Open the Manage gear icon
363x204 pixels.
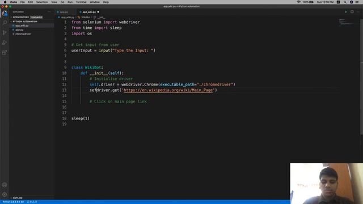[5, 194]
